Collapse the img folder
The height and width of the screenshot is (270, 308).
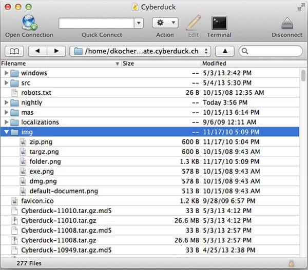tap(6, 132)
